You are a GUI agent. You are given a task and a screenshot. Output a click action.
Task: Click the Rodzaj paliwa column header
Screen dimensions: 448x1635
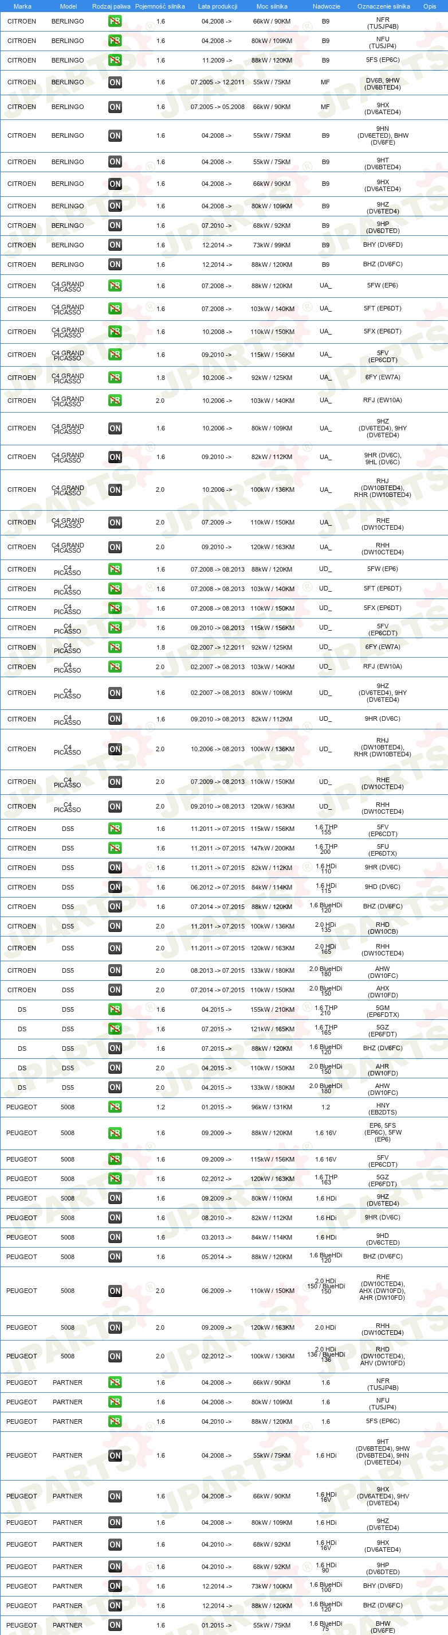(111, 6)
